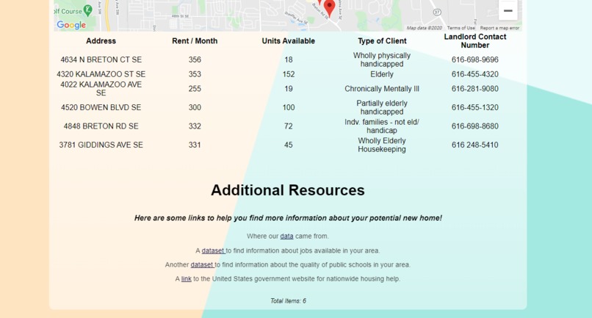Viewport: 592px width, 318px height.
Task: Open the public schools 'dataset' link
Action: [x=203, y=264]
